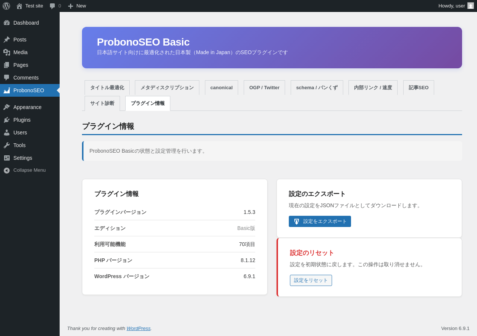Open Appearance in the sidebar
Viewport: 477px width, 336px height.
pyautogui.click(x=27, y=107)
